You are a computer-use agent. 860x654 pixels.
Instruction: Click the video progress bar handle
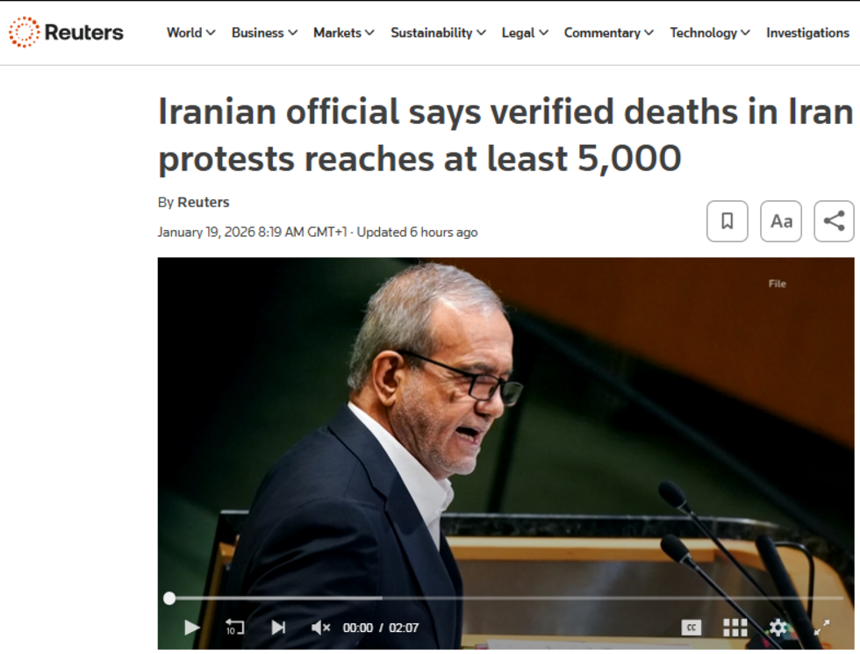coord(169,598)
